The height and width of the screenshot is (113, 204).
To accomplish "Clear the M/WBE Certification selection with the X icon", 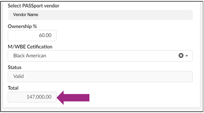I will [181, 56].
